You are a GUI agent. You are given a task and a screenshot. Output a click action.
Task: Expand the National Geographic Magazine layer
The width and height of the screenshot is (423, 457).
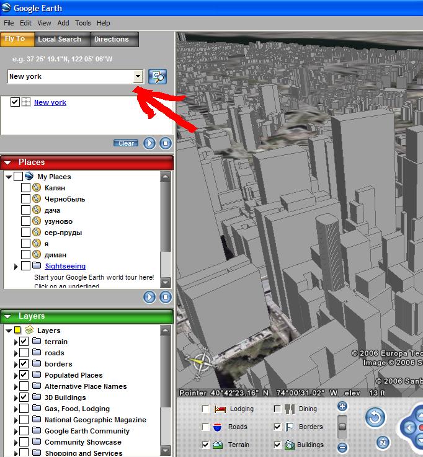[x=16, y=420]
